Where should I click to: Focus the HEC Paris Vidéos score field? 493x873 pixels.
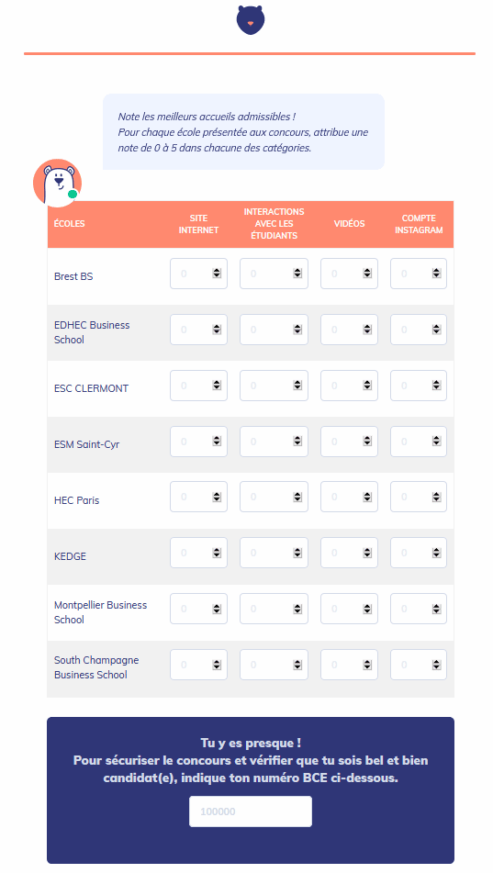[x=349, y=497]
